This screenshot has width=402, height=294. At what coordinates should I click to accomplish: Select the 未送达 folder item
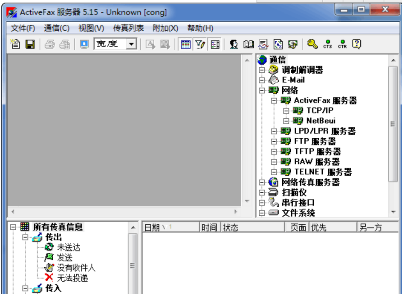[x=69, y=247]
